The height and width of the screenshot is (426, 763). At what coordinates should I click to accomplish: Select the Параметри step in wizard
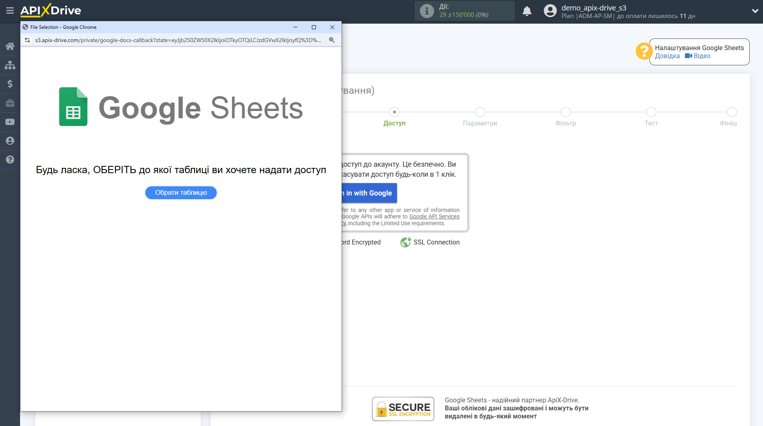(480, 117)
